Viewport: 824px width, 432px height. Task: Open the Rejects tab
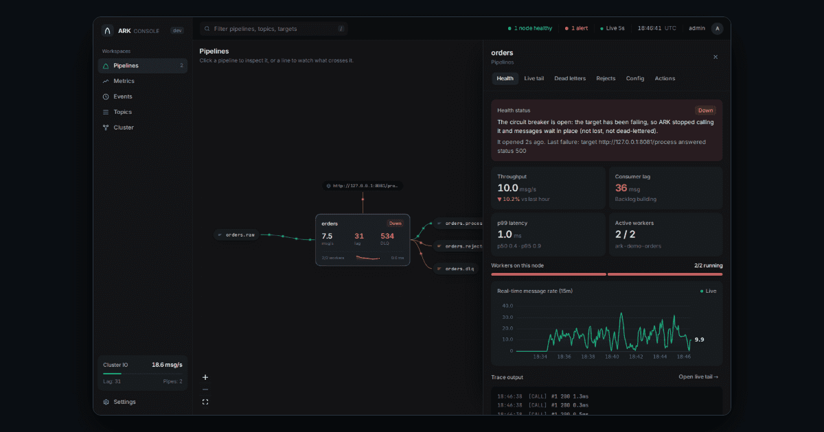tap(606, 78)
